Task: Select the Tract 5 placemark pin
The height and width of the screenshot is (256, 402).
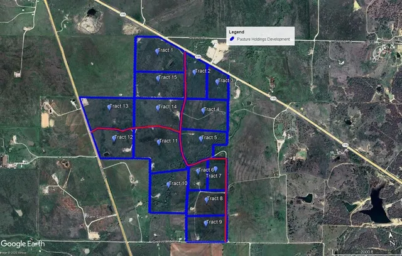Action: click(x=202, y=139)
